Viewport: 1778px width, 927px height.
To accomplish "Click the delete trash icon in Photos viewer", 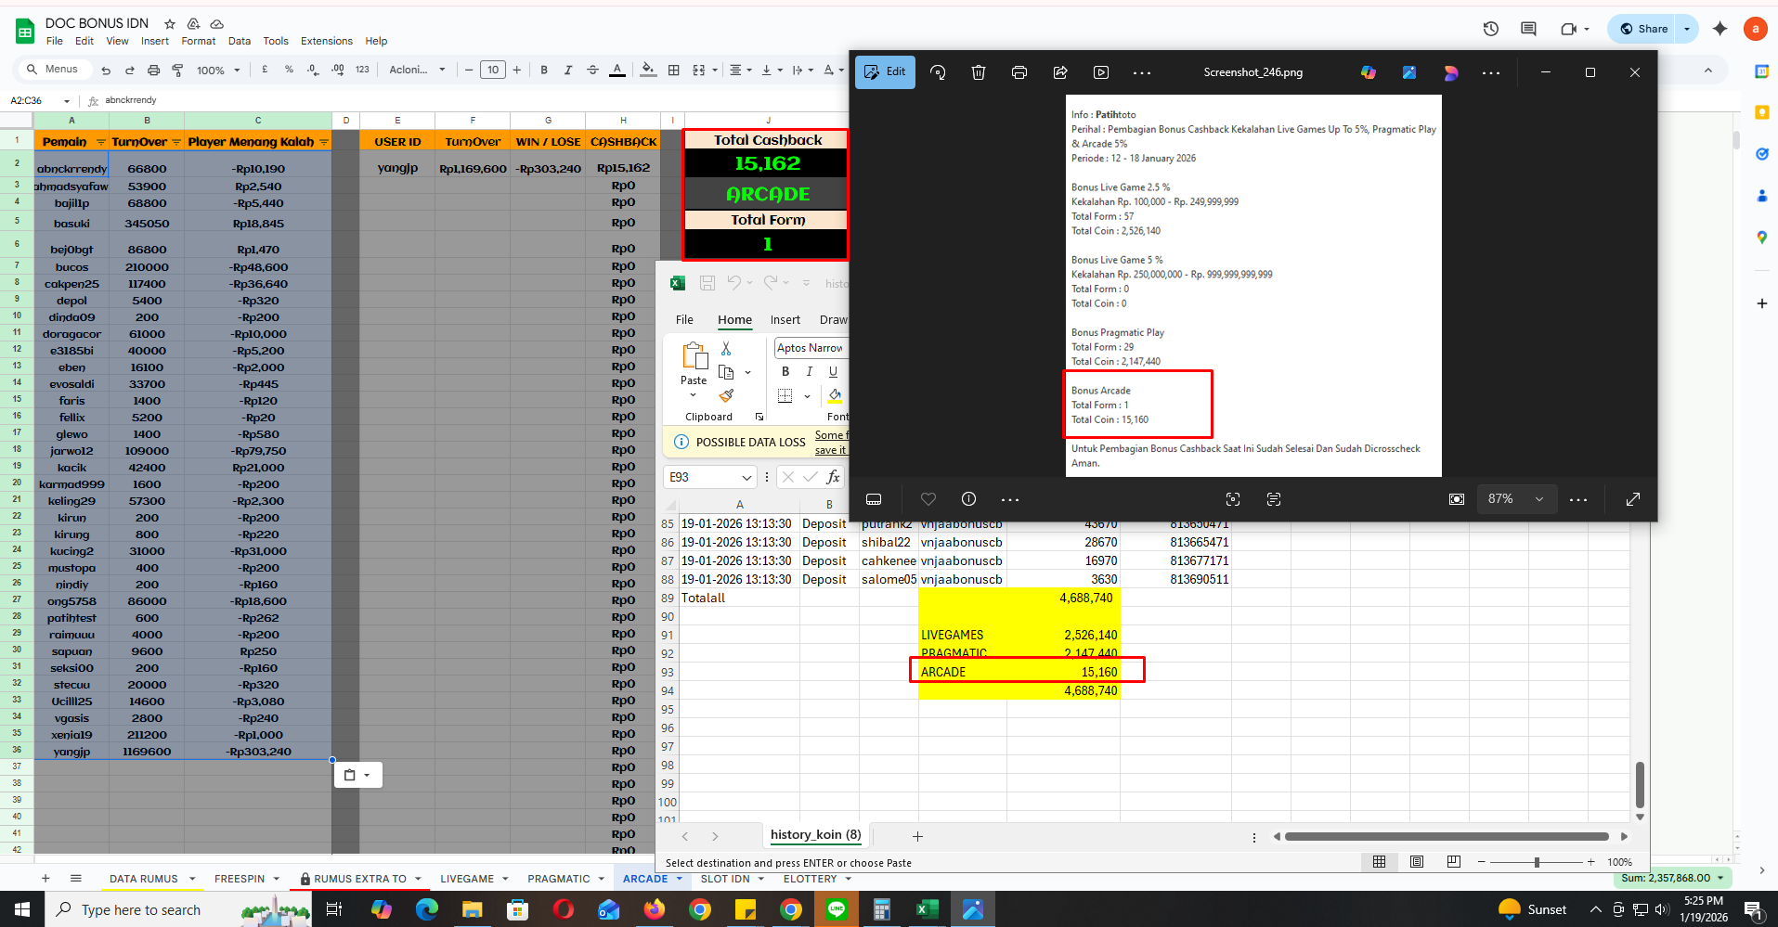I will [x=979, y=72].
